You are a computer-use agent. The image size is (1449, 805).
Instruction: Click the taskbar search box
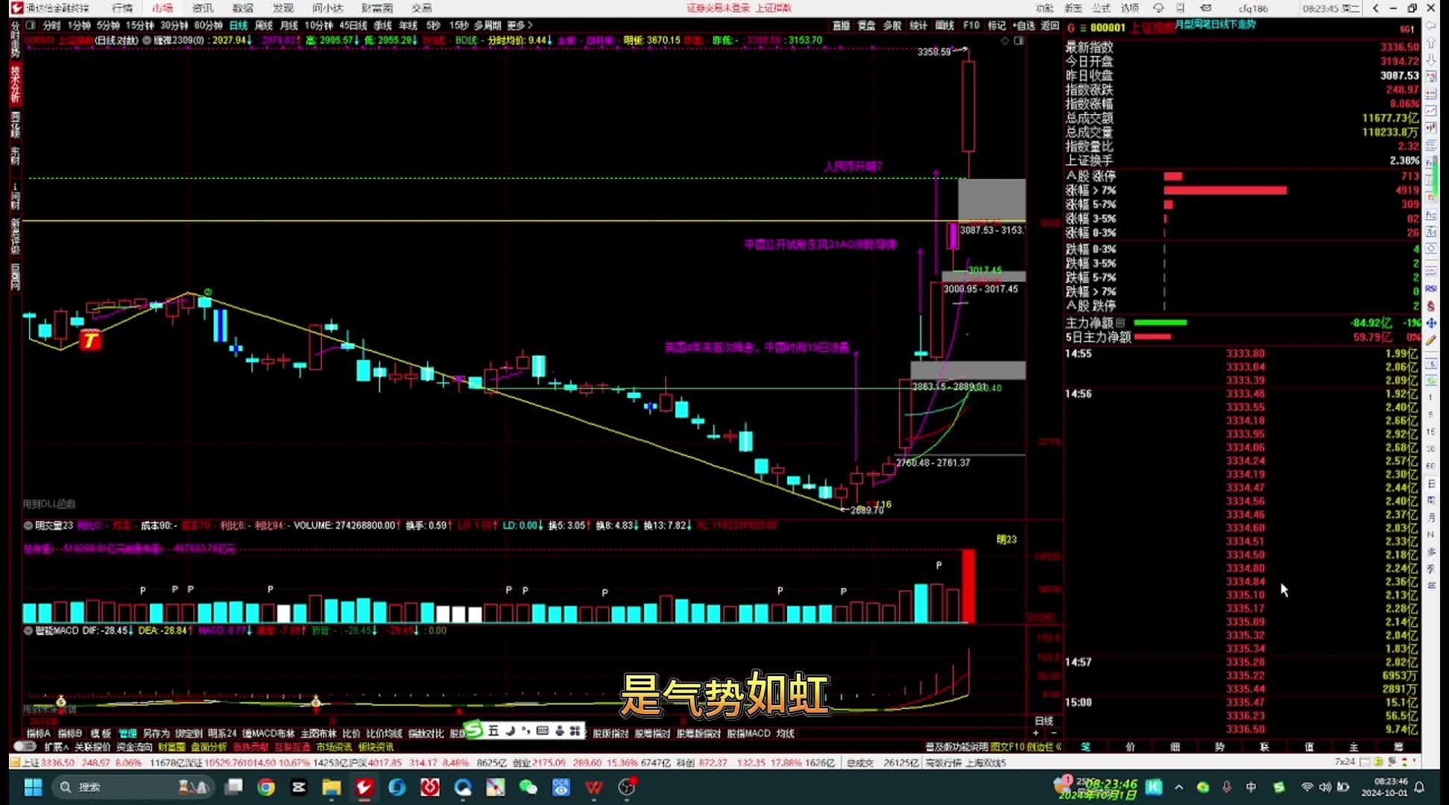point(134,787)
